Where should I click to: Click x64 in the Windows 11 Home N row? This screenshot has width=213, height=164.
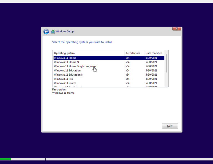127,62
